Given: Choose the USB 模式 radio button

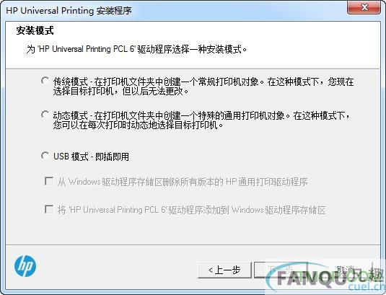Looking at the screenshot, I should click(x=45, y=156).
